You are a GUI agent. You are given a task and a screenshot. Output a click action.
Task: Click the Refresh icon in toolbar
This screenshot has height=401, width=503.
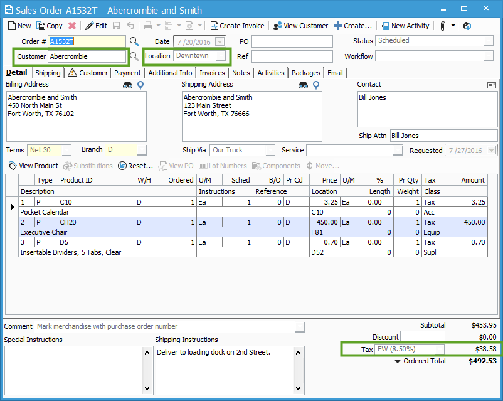(467, 26)
